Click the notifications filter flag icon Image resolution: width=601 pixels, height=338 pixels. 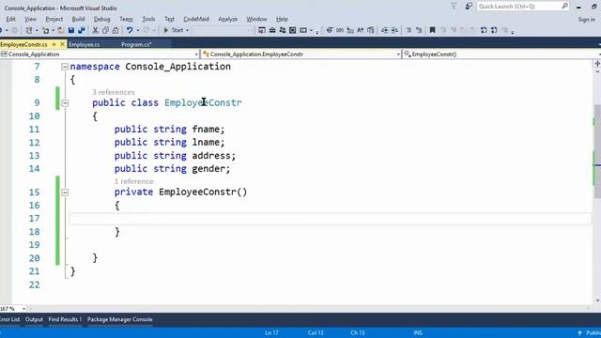(454, 7)
